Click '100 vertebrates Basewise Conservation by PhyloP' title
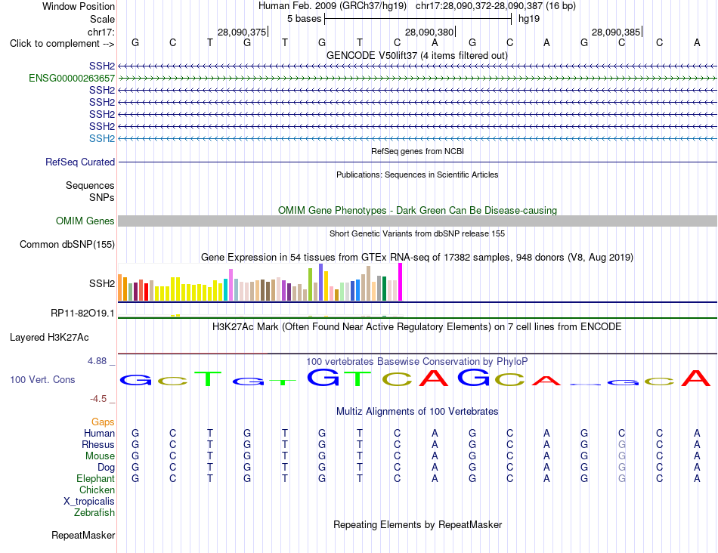The image size is (718, 553). click(x=417, y=362)
